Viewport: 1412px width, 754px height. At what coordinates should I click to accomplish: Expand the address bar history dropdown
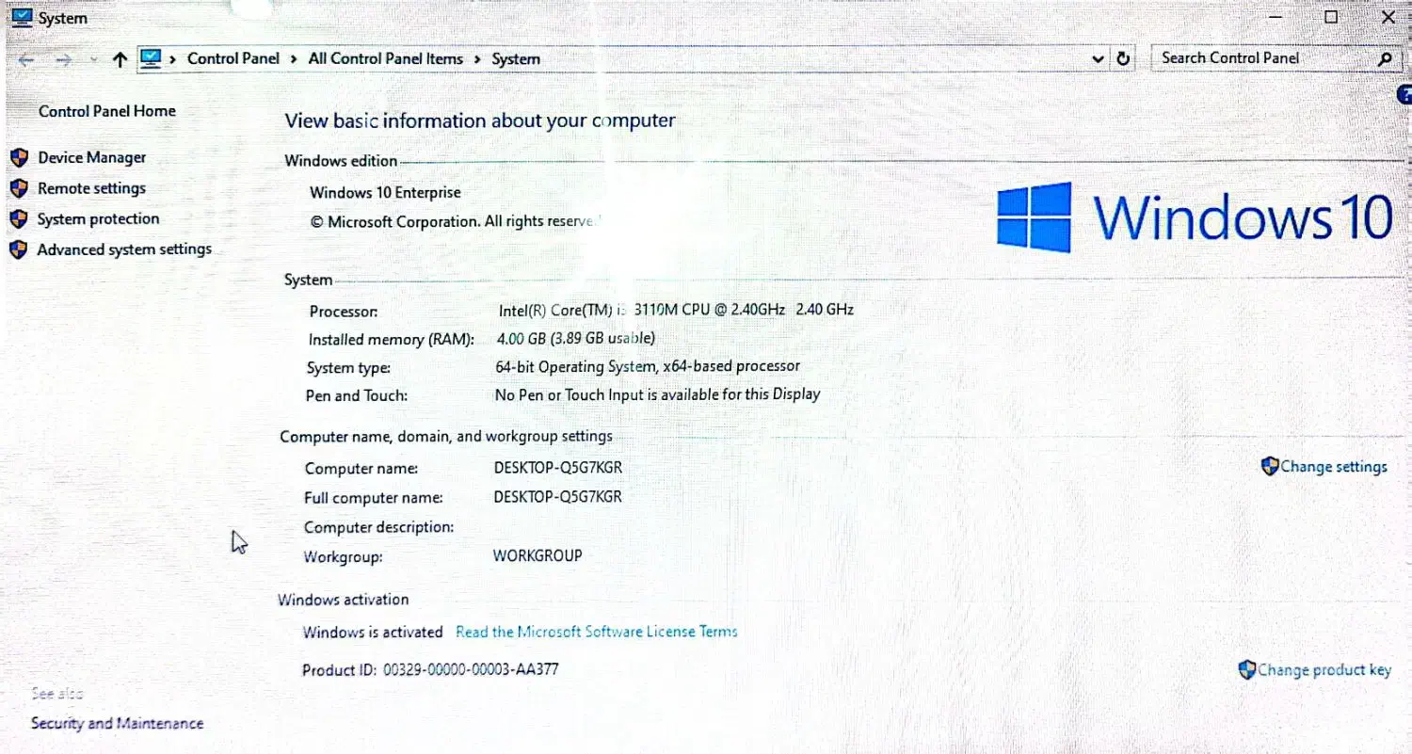(1098, 58)
